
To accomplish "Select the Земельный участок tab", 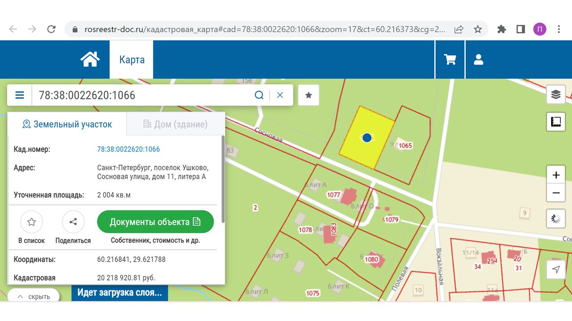I will [67, 124].
